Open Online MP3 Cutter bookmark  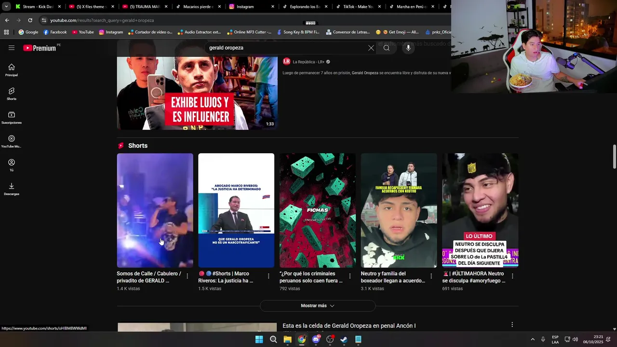(249, 32)
